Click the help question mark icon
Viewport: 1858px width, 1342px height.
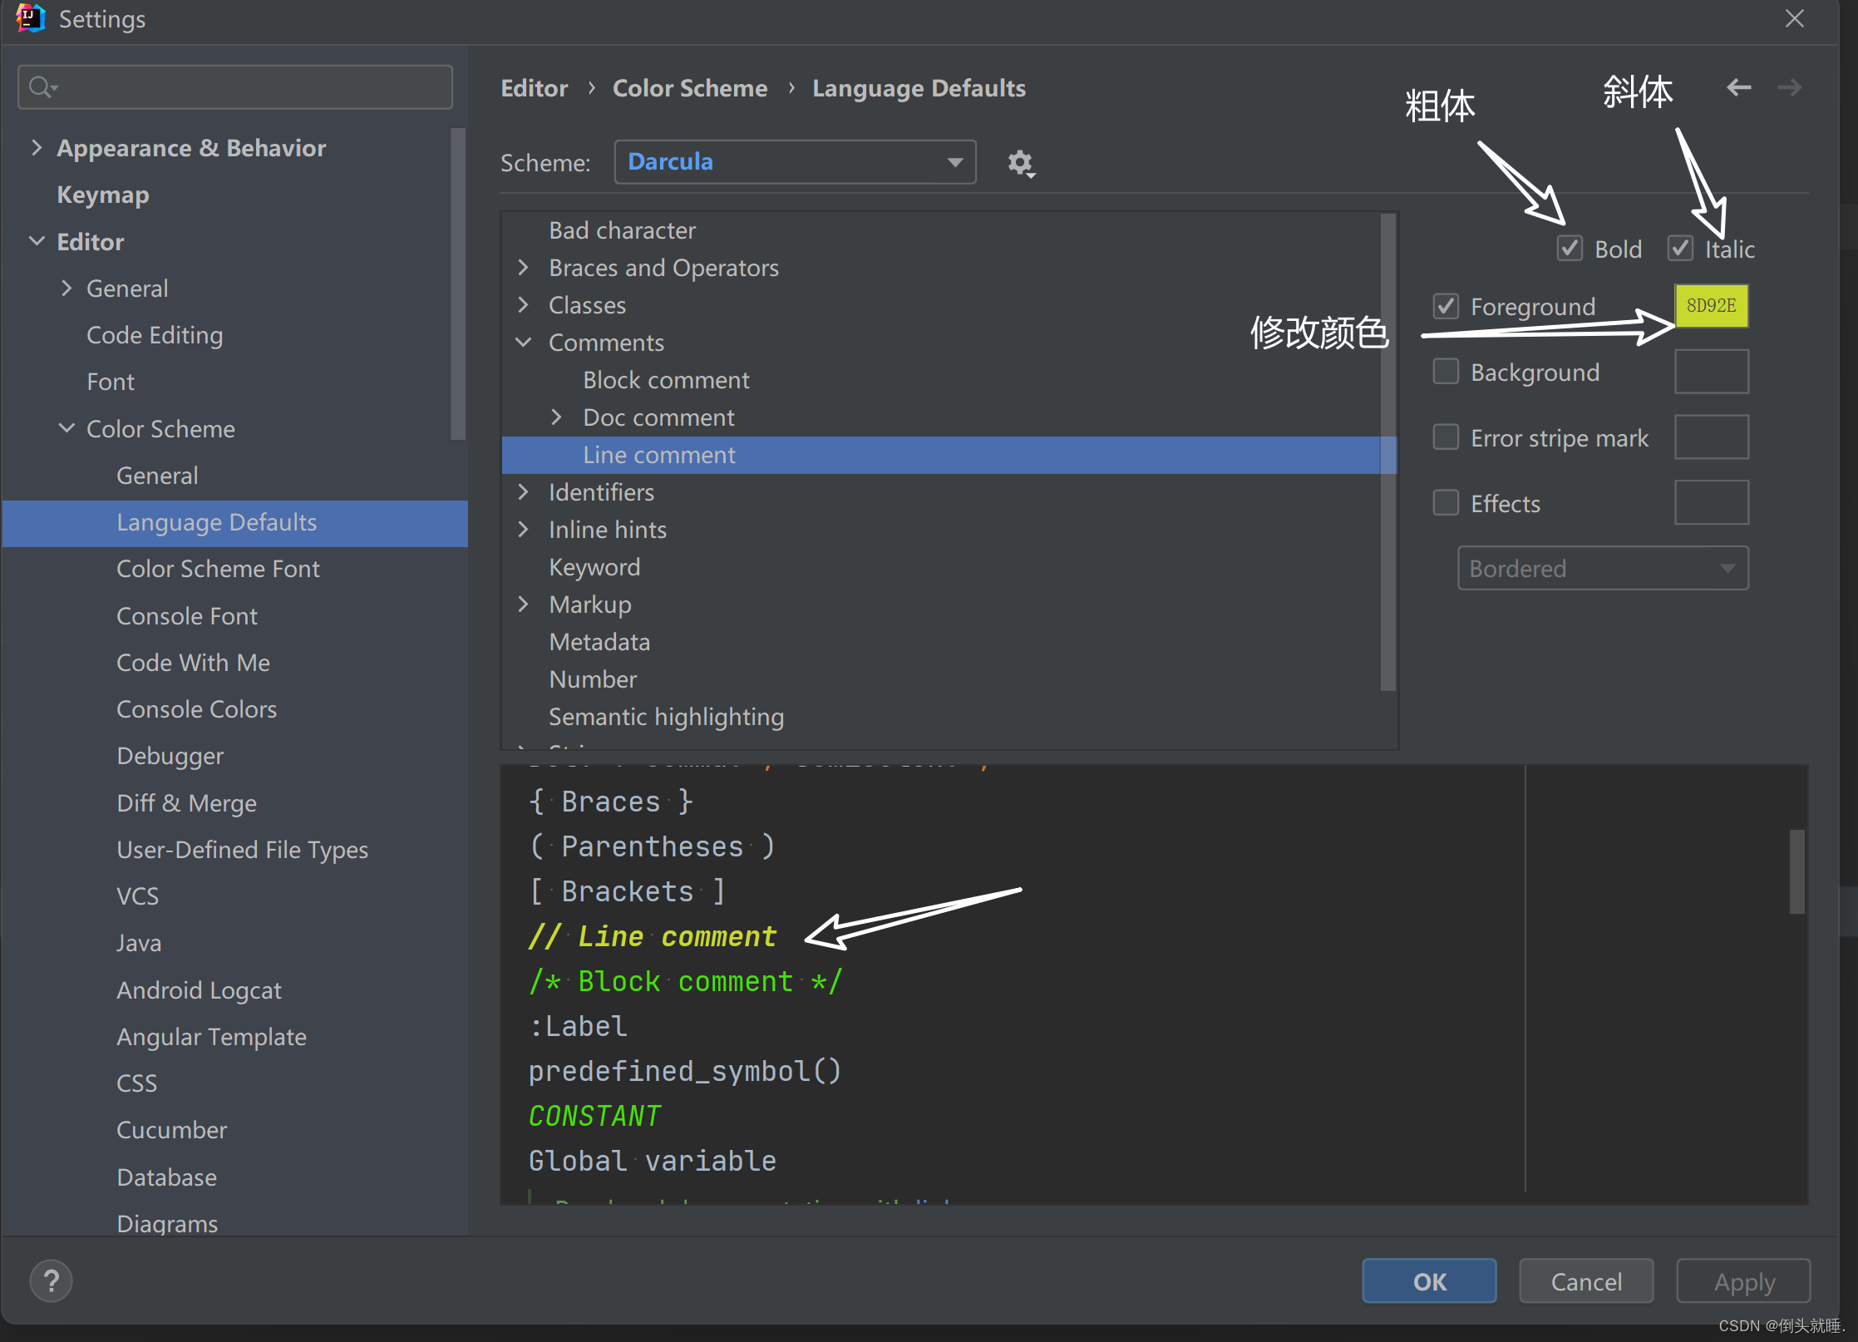pos(51,1281)
